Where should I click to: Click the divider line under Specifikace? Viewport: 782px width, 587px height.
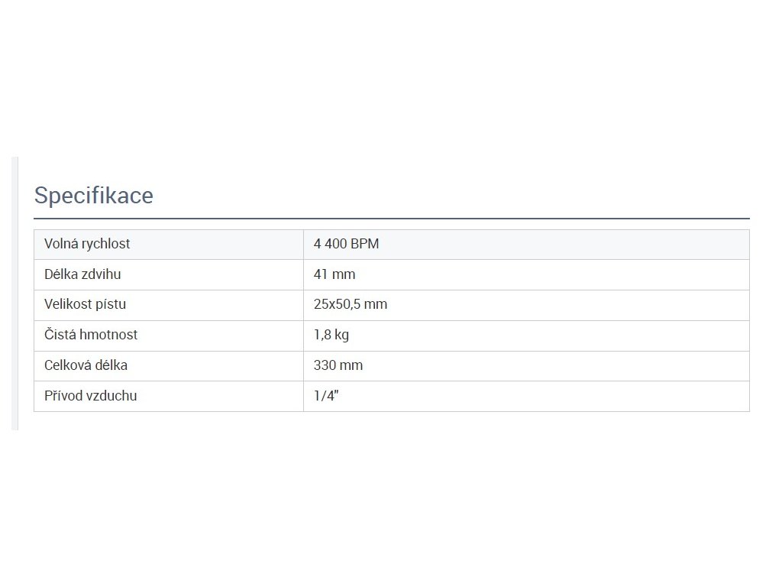pos(391,219)
